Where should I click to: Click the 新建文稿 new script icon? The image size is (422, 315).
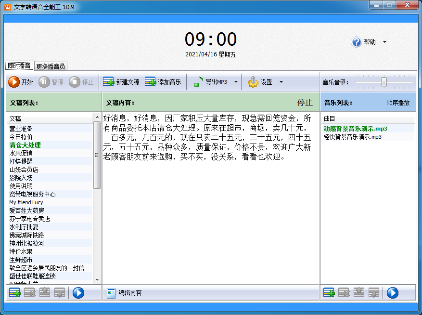point(109,82)
